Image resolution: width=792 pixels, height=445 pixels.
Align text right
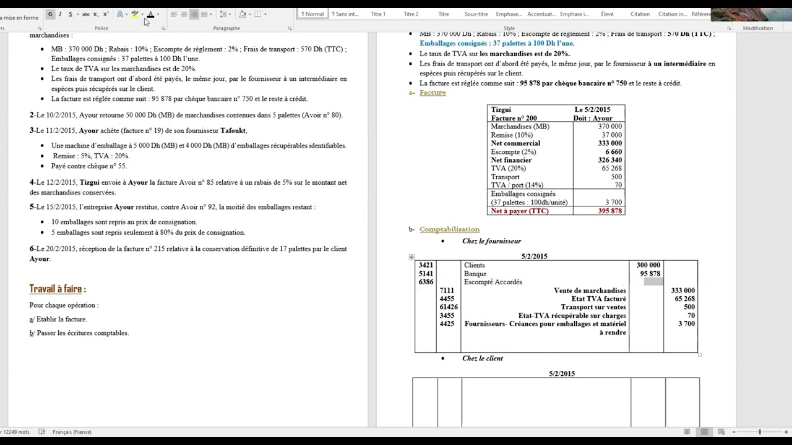(x=194, y=14)
